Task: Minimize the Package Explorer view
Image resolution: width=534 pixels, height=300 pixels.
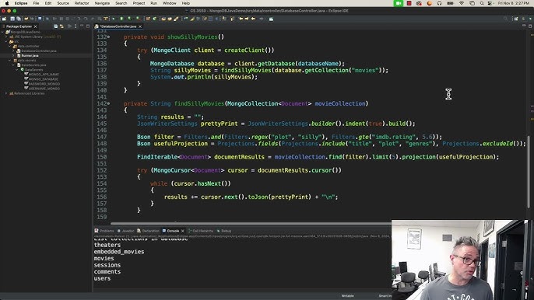Action: 82,26
